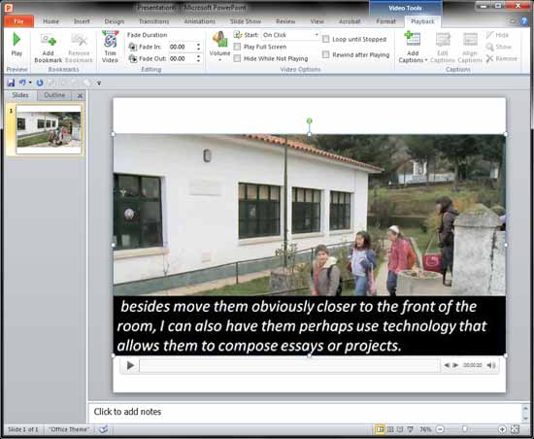Switch to the Outline pane tab
Viewport: 534px width, 439px height.
click(x=54, y=95)
